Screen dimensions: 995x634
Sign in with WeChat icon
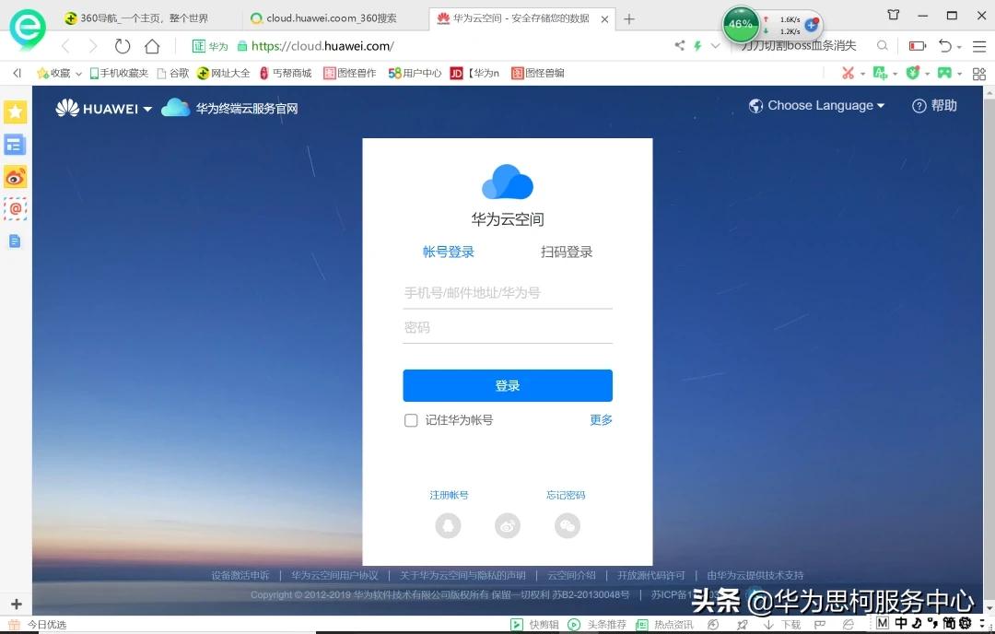point(568,525)
